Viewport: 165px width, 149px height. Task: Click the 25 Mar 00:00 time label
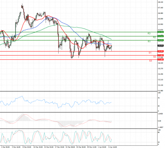click(x=81, y=147)
